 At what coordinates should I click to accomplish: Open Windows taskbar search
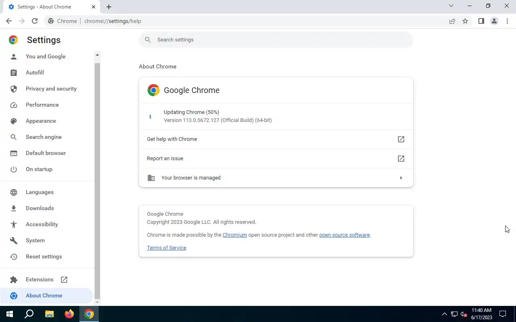[29, 314]
